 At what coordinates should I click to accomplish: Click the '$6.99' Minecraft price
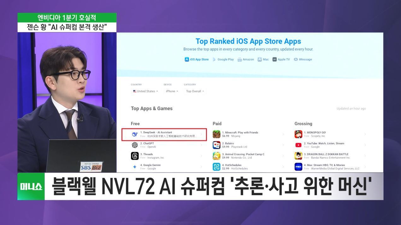(226, 136)
